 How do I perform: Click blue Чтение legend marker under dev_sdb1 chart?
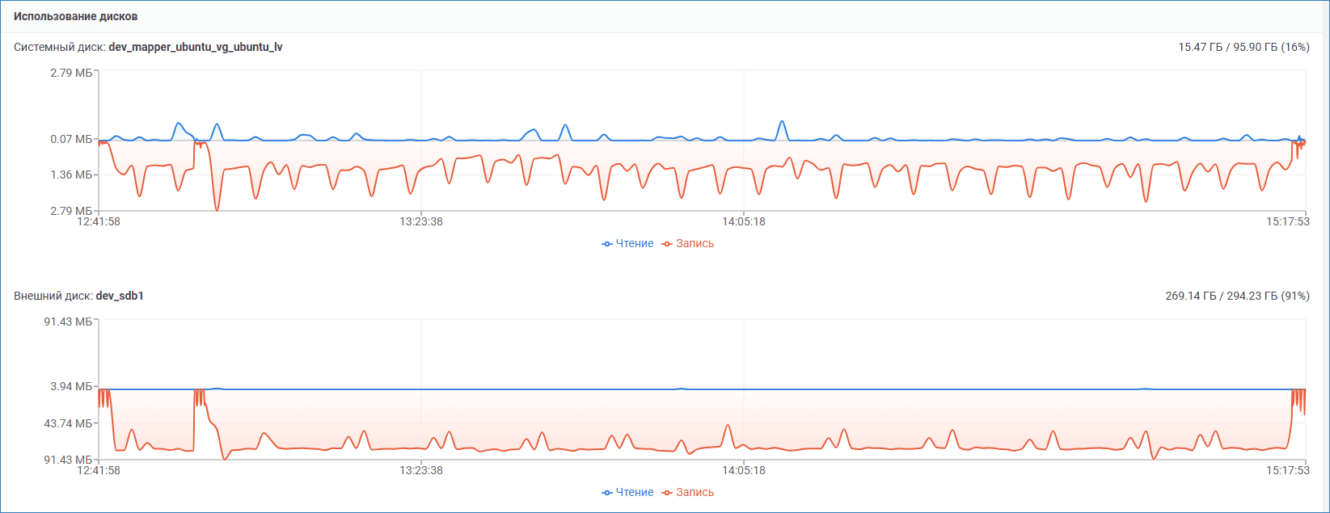click(607, 493)
